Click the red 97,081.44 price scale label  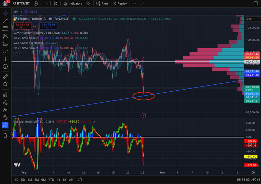tap(252, 54)
